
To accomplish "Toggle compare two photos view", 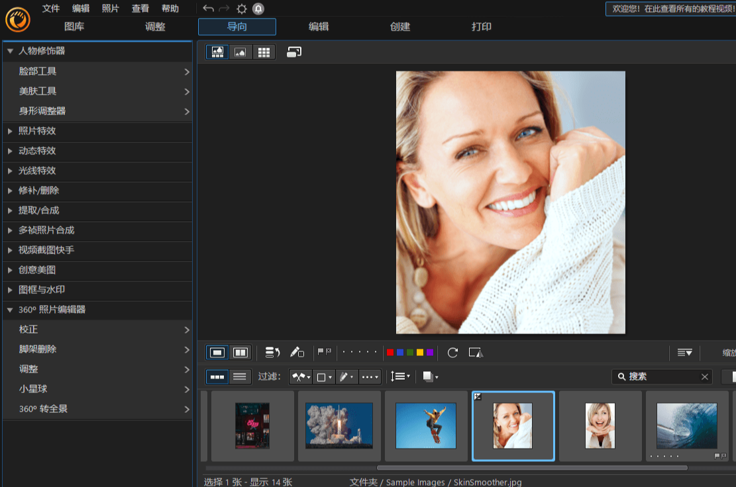I will (x=240, y=353).
